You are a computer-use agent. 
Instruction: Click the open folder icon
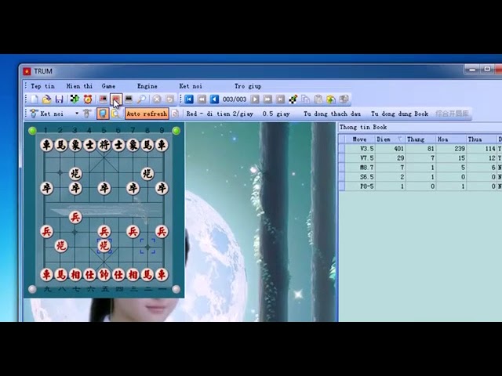47,99
